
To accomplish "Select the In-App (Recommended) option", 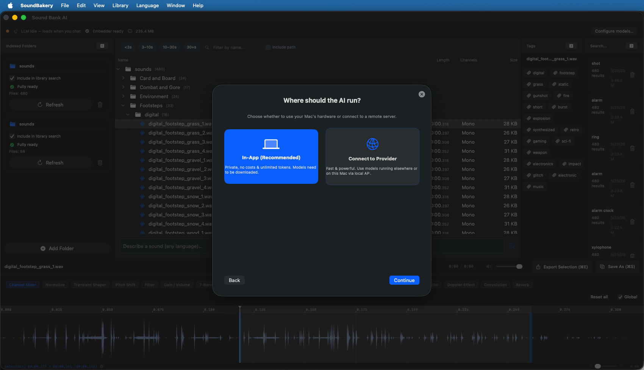I will tap(271, 157).
